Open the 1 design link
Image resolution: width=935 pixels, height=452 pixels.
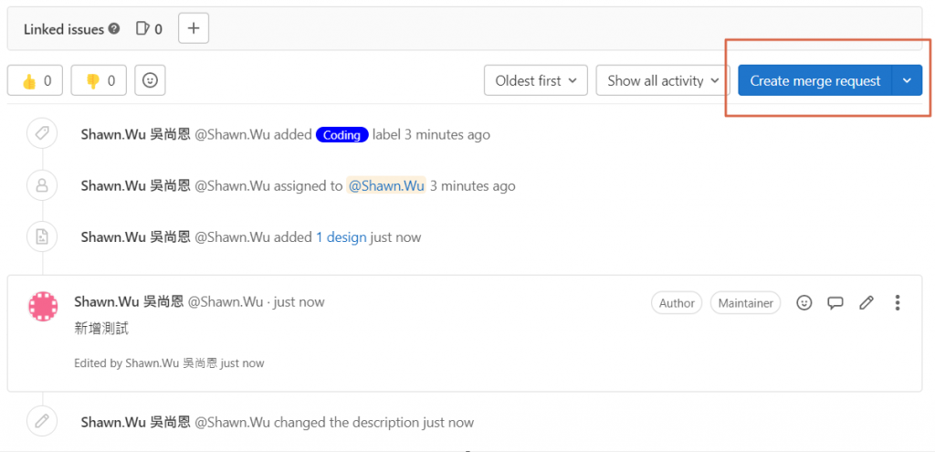(x=341, y=237)
